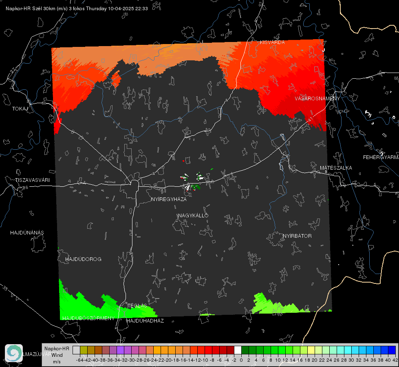The height and width of the screenshot is (367, 399).
Task: Click the TOKAJ town label
Action: tap(20, 109)
